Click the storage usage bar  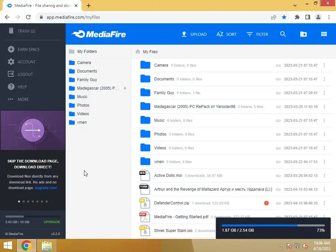click(32, 217)
